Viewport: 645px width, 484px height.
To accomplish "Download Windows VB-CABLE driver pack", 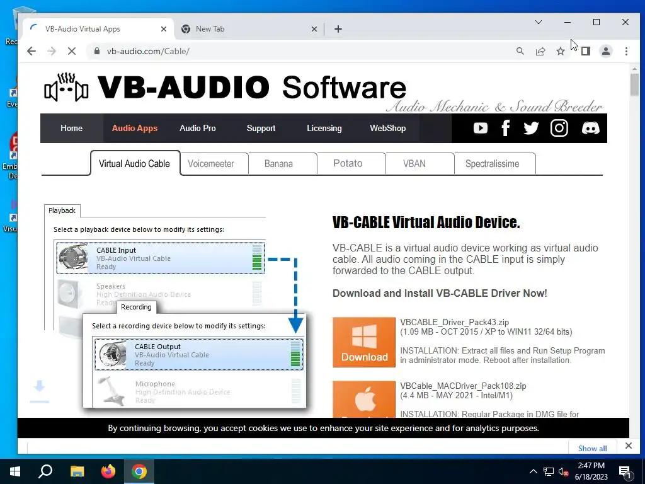I will click(x=364, y=342).
